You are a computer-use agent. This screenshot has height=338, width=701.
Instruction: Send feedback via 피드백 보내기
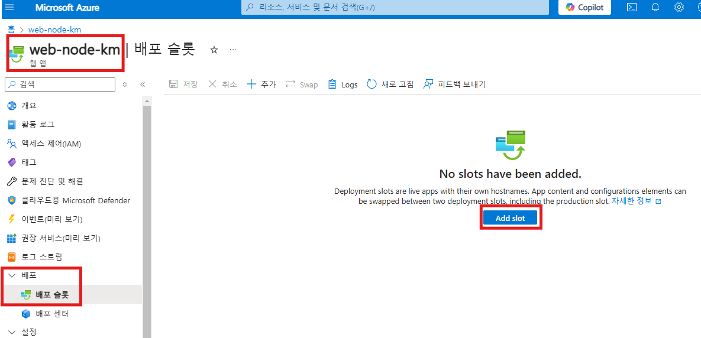pos(454,84)
